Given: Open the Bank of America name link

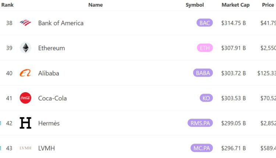Looking at the screenshot, I should (x=61, y=23).
